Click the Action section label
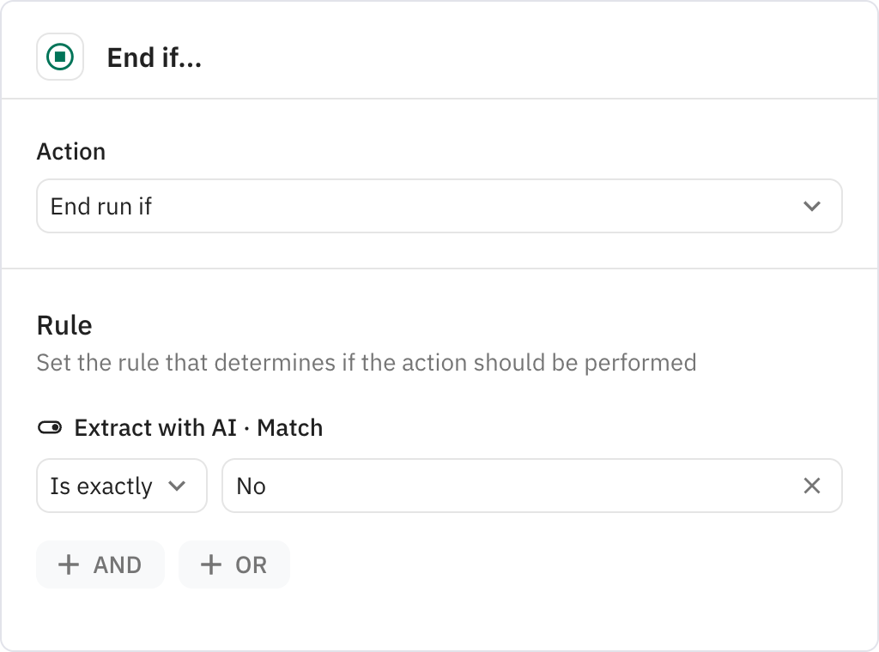The width and height of the screenshot is (879, 652). point(71,151)
